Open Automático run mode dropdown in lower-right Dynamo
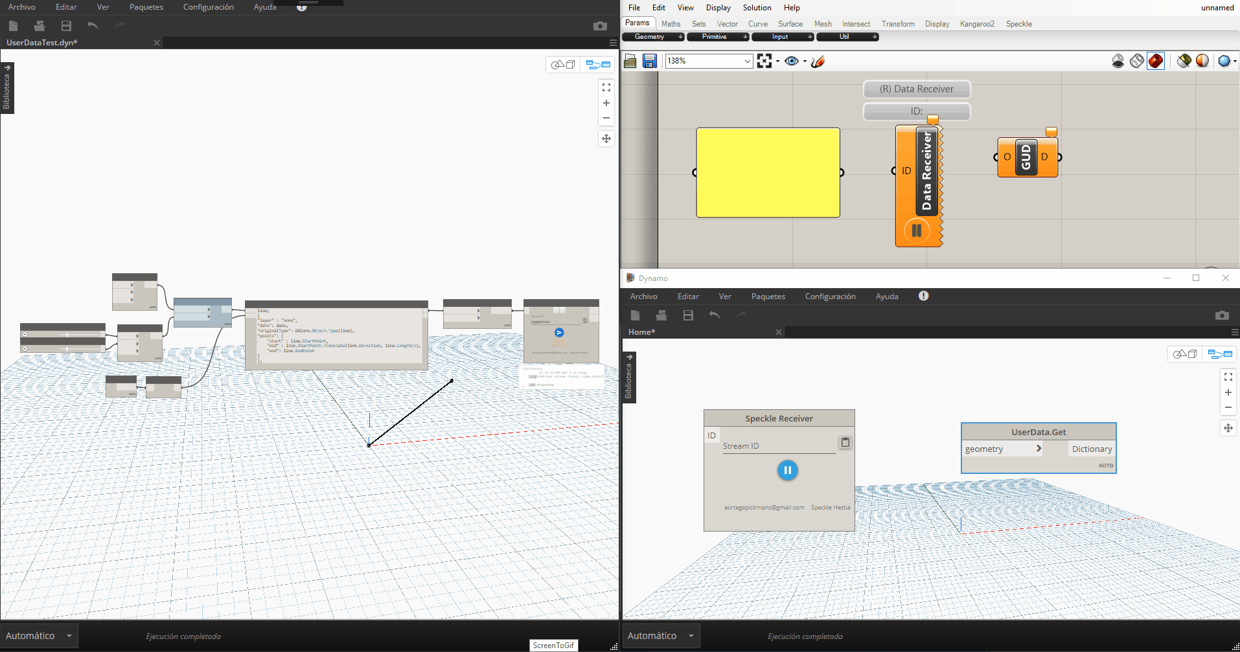 click(x=661, y=636)
